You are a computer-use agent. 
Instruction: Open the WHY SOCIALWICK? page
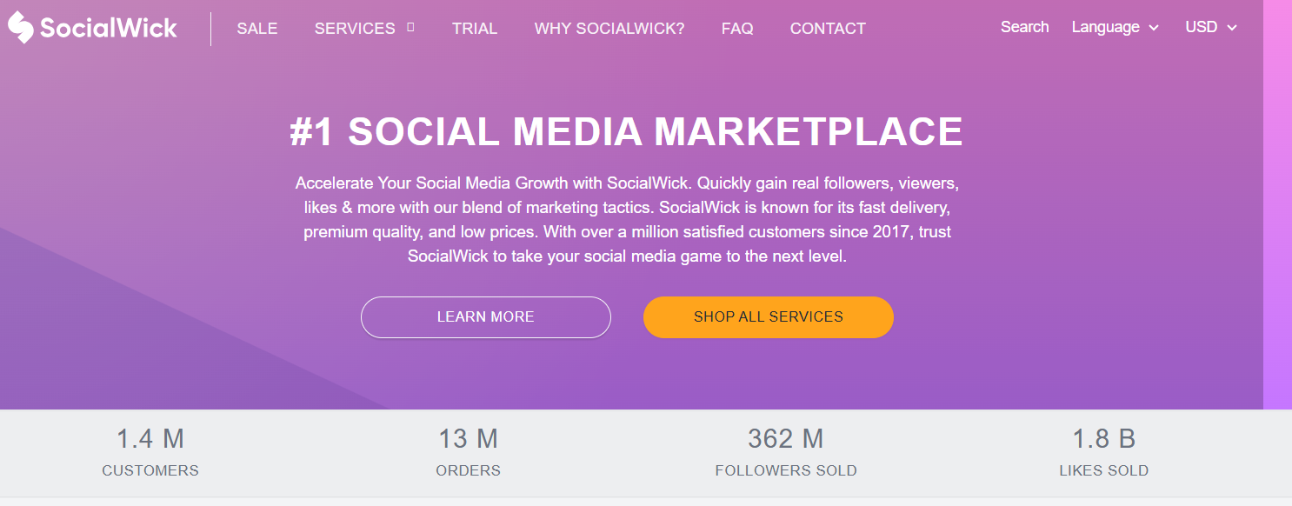609,29
